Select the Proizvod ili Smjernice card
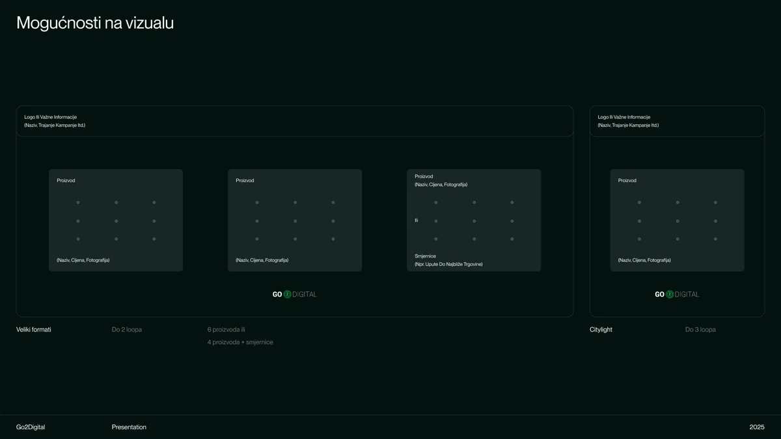 tap(474, 220)
